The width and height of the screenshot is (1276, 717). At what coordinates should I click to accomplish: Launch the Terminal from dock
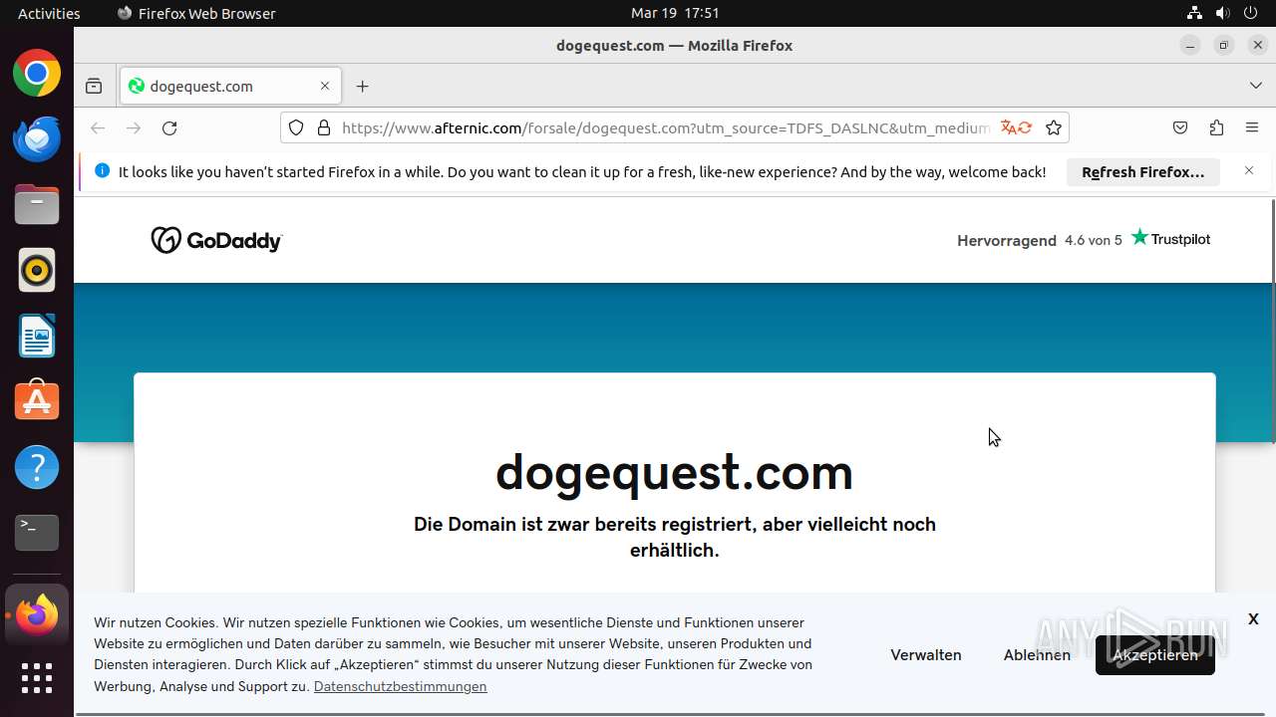point(37,533)
